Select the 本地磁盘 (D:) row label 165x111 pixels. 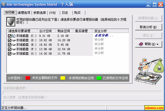(x=26, y=40)
